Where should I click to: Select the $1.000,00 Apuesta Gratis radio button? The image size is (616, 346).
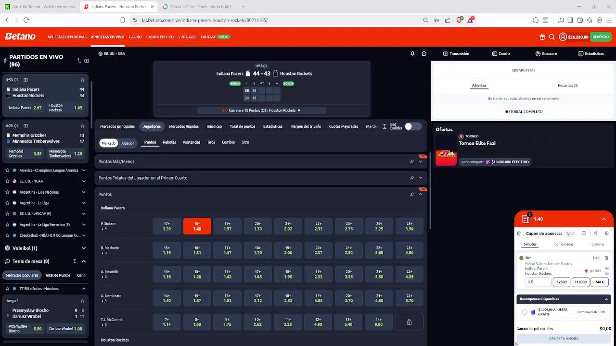pyautogui.click(x=525, y=312)
